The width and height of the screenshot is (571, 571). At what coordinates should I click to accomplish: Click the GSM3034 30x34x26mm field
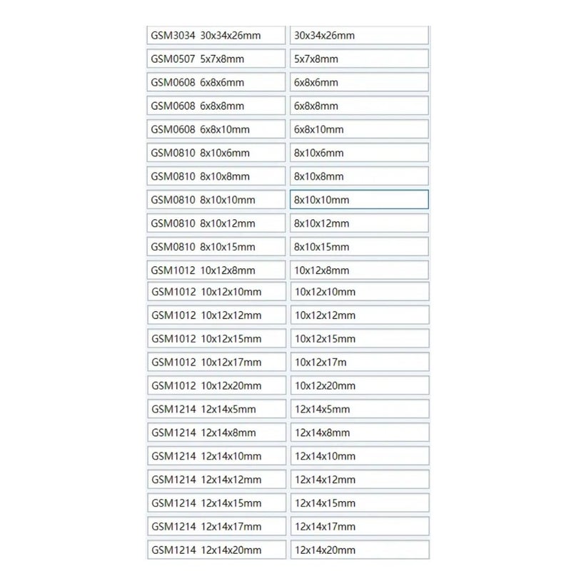216,35
